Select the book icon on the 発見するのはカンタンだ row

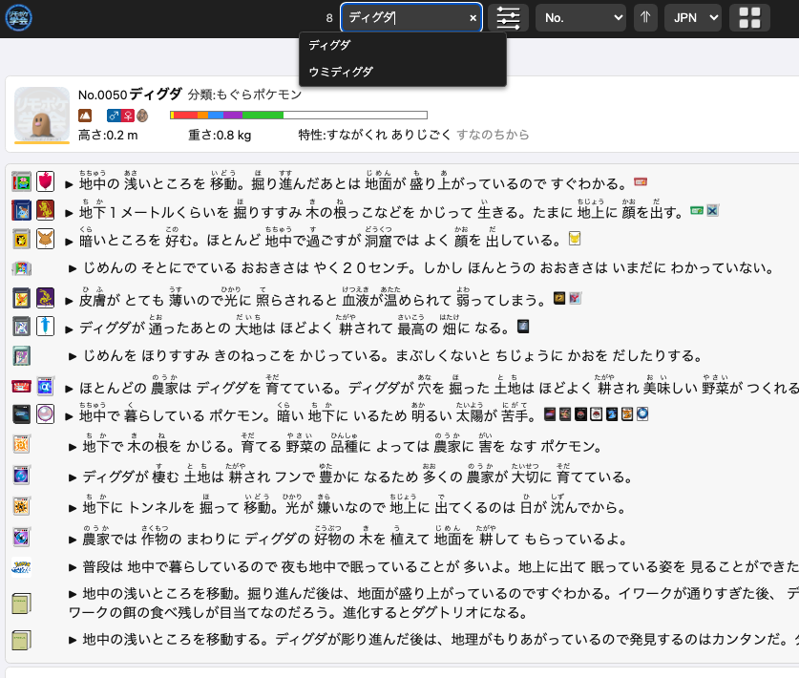[21, 639]
